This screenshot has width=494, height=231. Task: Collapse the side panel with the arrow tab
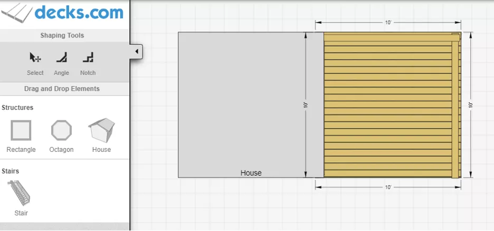[136, 51]
